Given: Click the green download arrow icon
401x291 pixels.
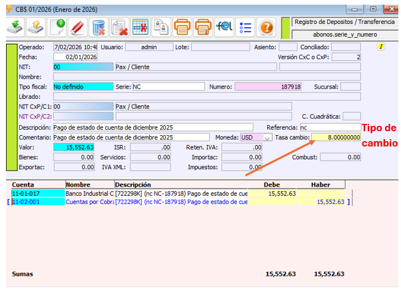Looking at the screenshot, I should pyautogui.click(x=15, y=27).
